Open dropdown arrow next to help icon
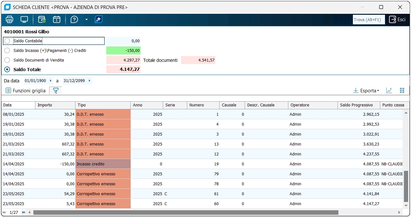 [x=86, y=20]
